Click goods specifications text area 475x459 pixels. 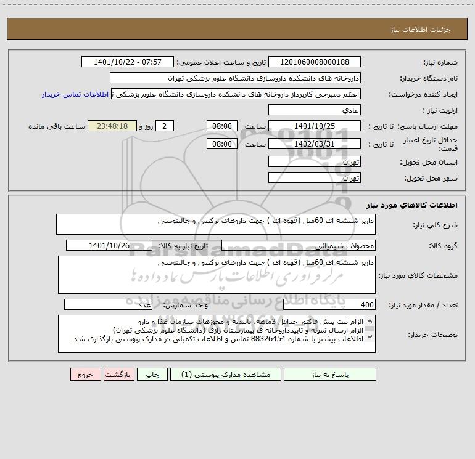(217, 275)
